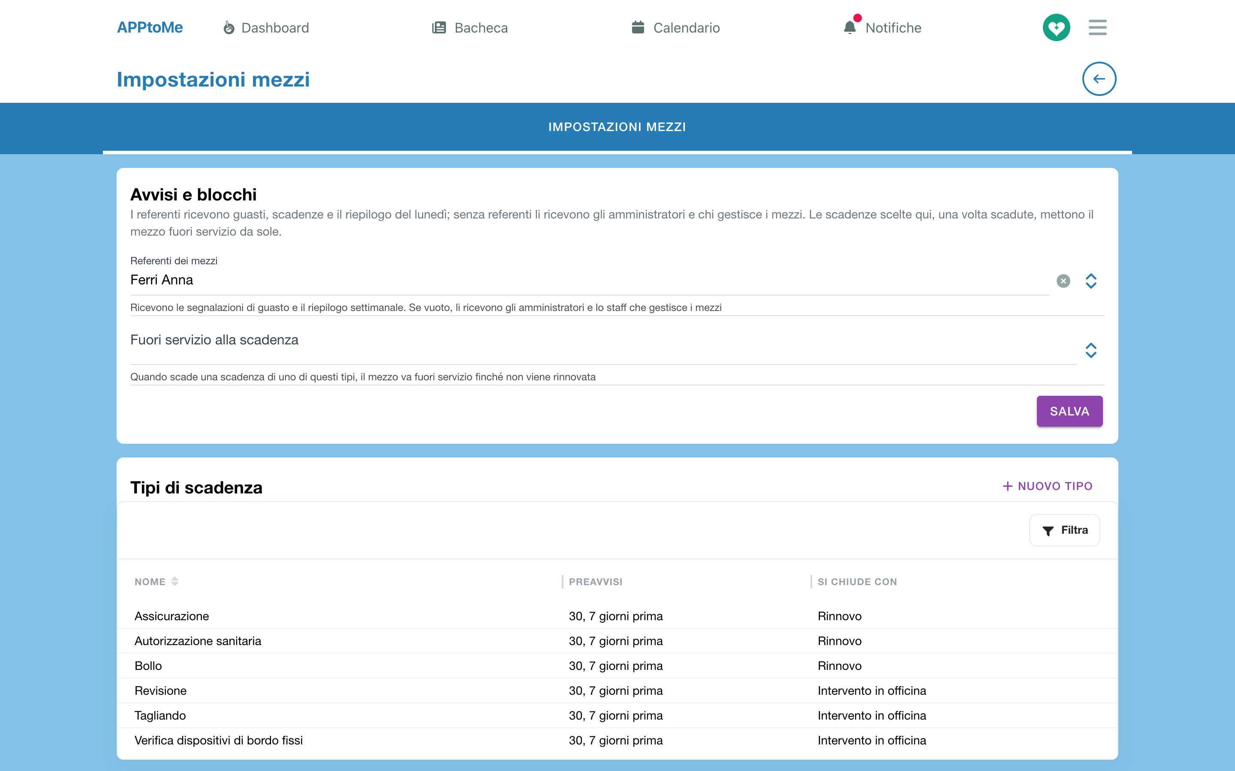The width and height of the screenshot is (1235, 771).
Task: Open the Tagliando row
Action: point(617,715)
